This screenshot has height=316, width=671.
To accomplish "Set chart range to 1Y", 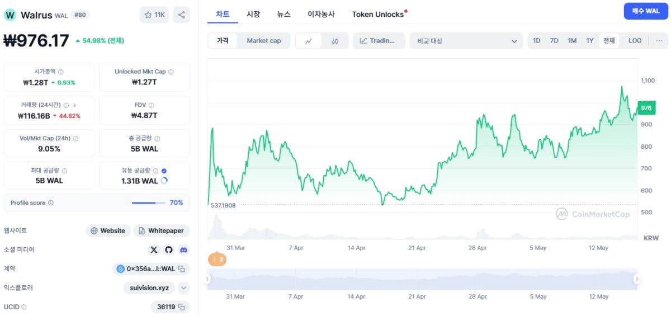I will click(590, 41).
